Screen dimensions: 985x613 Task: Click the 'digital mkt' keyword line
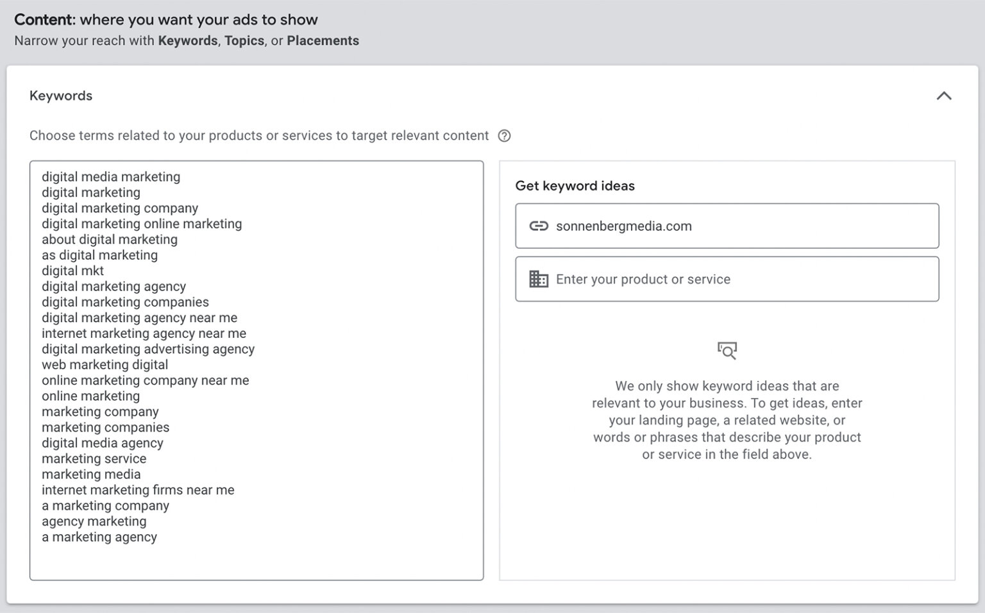[72, 271]
